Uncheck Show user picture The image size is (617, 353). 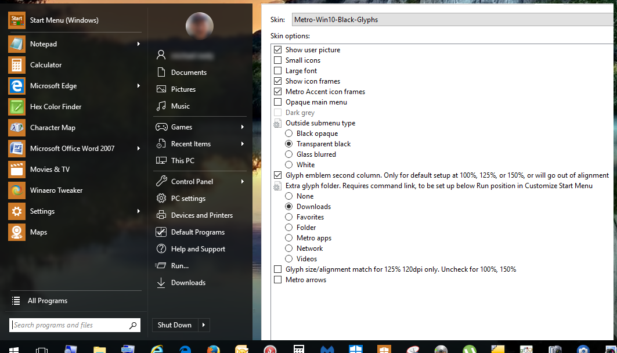278,49
